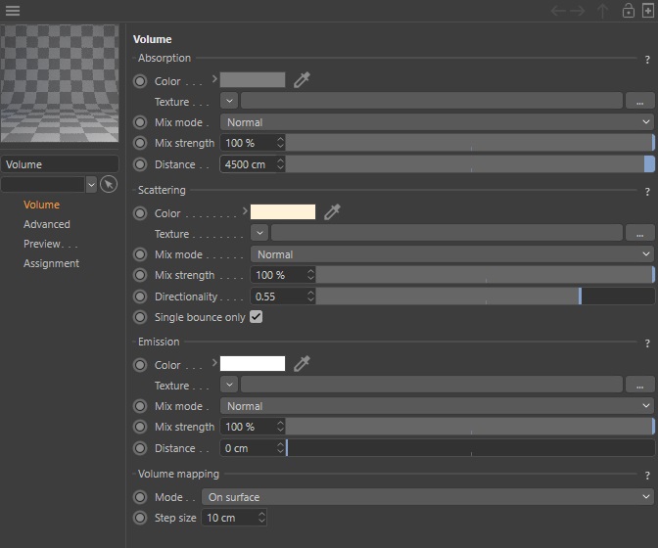Click the Volume material name field
Viewport: 658px width, 548px height.
60,164
